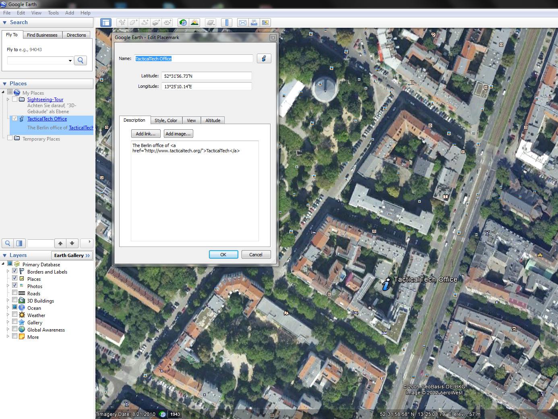Expand the Photos layer tree
The width and height of the screenshot is (558, 419).
point(8,286)
